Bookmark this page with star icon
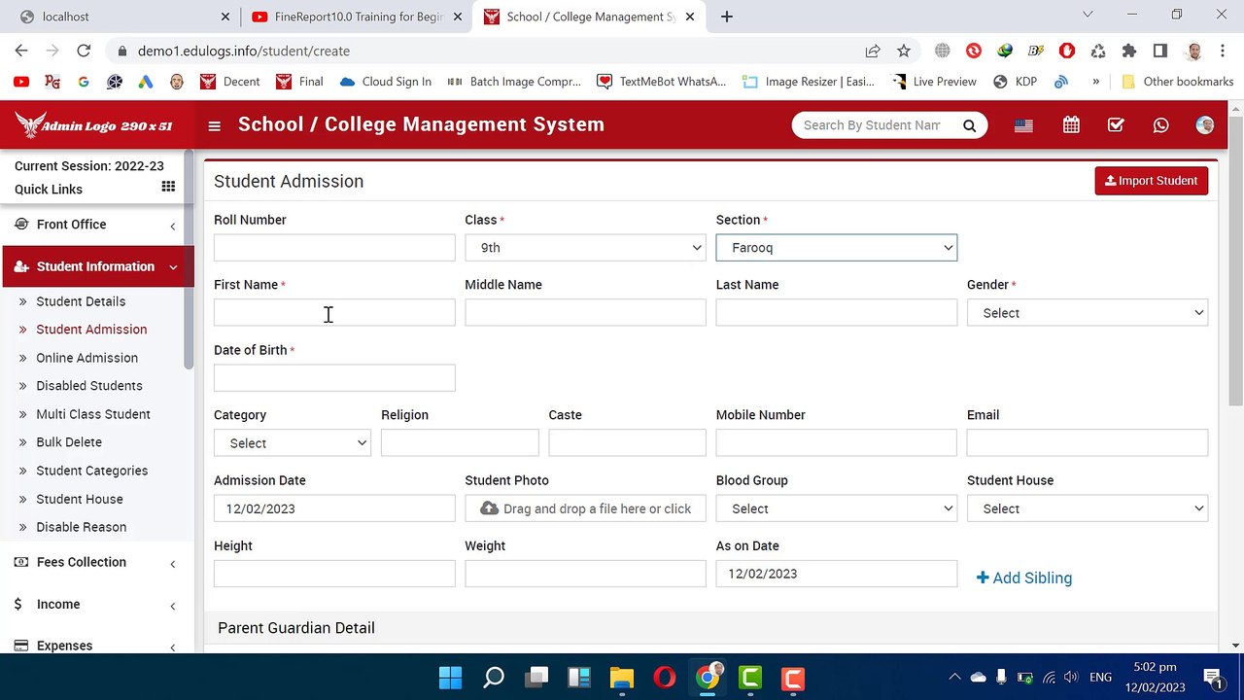1244x700 pixels. click(904, 51)
